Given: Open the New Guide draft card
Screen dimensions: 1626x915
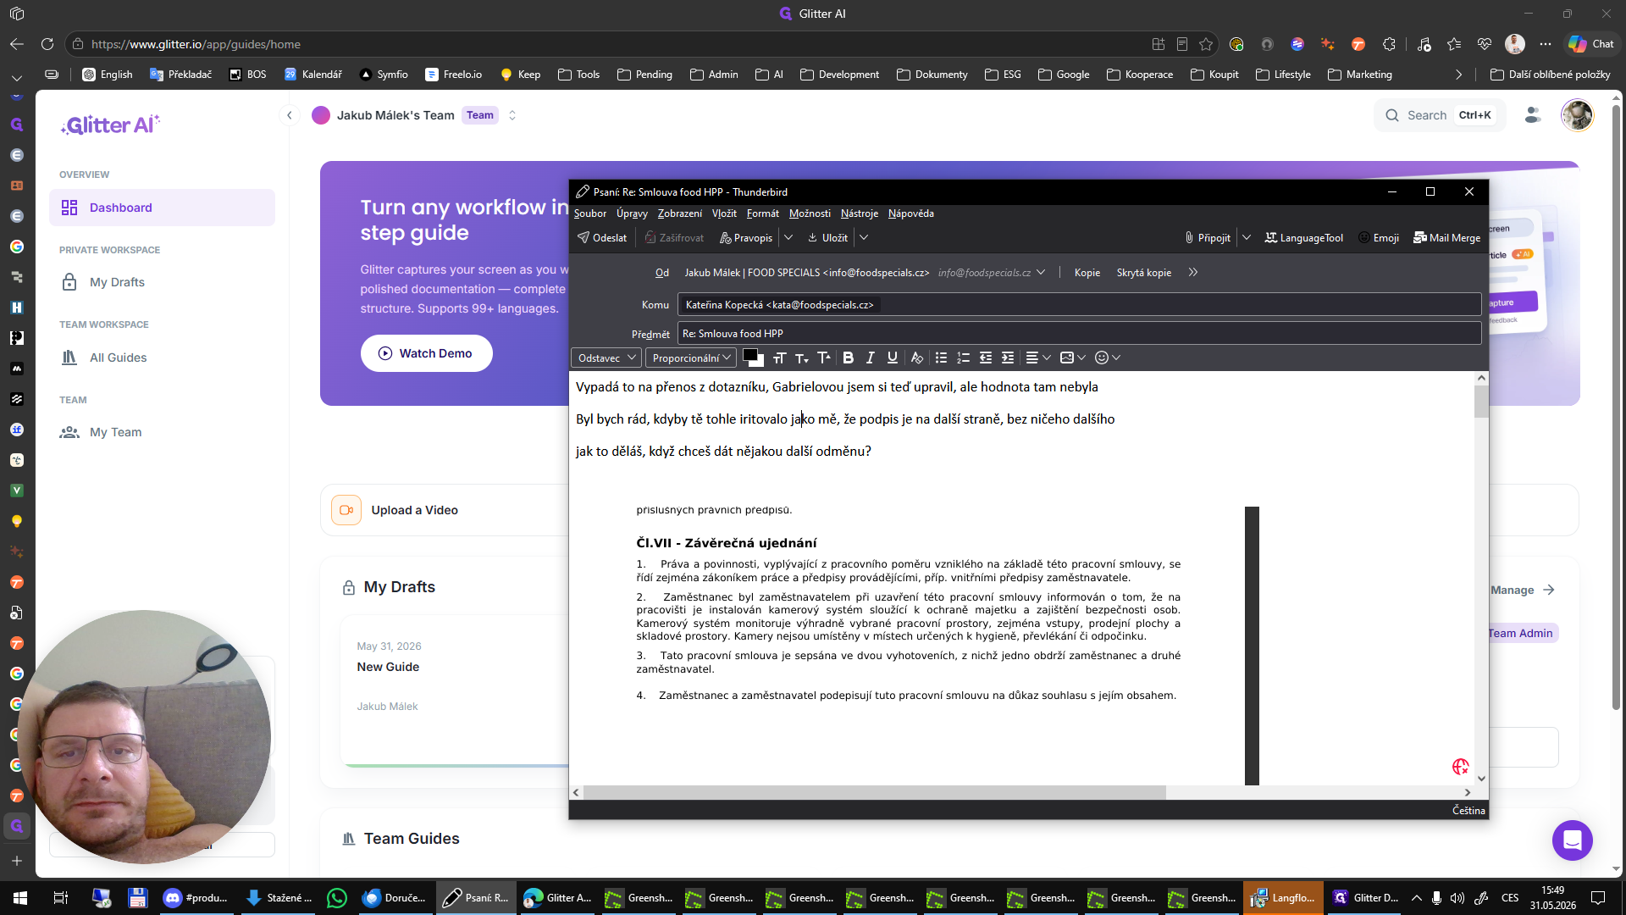Looking at the screenshot, I should (455, 690).
